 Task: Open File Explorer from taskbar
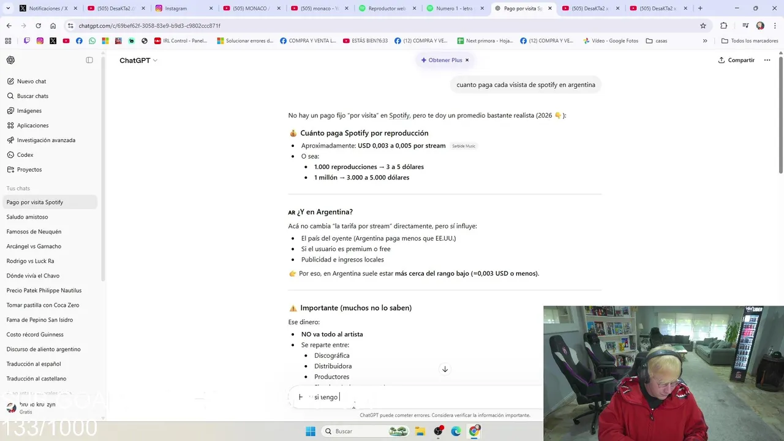point(420,431)
